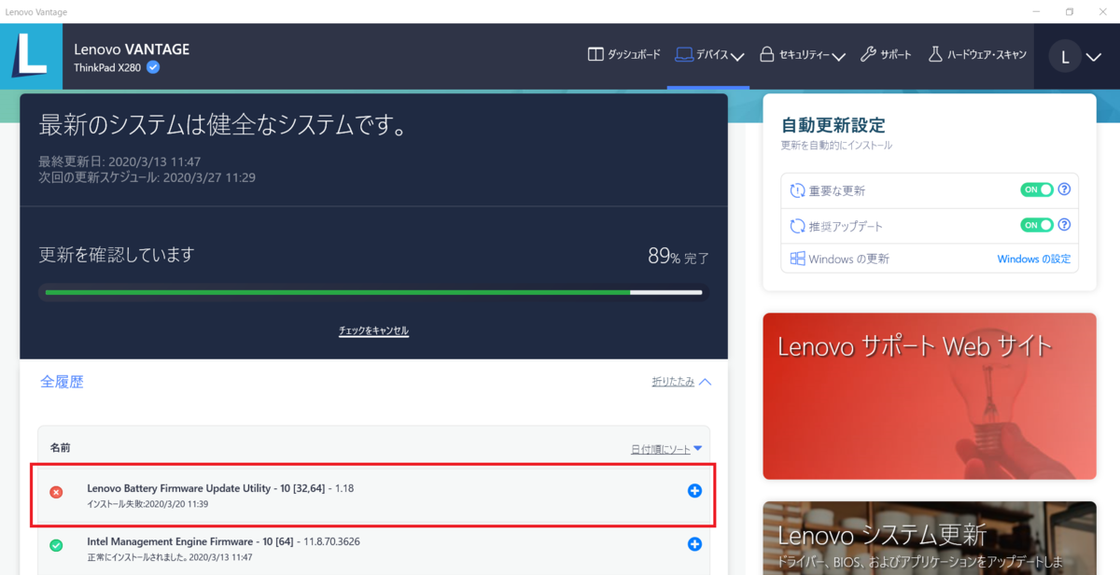
Task: Maximize the Lenovo Vantage window
Action: pos(1069,11)
